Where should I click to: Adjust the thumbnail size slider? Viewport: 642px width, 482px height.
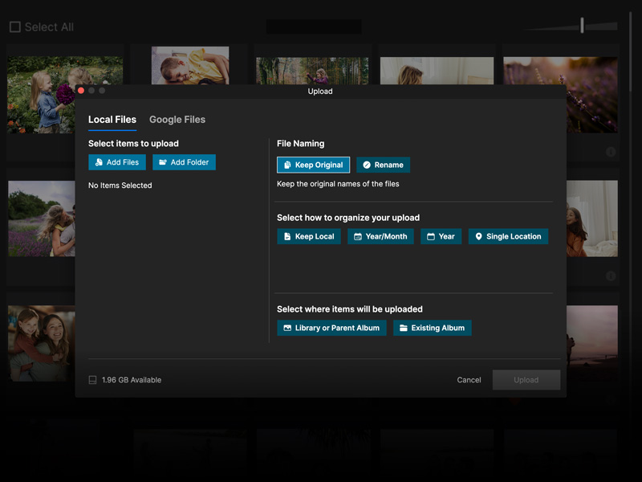[x=582, y=26]
